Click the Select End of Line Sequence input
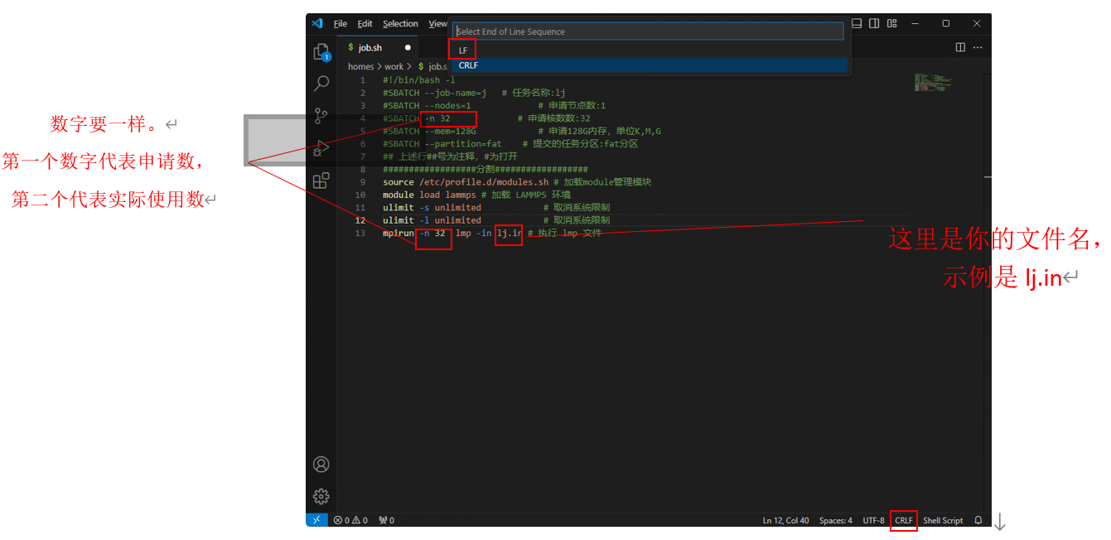The image size is (1111, 540). [x=648, y=31]
